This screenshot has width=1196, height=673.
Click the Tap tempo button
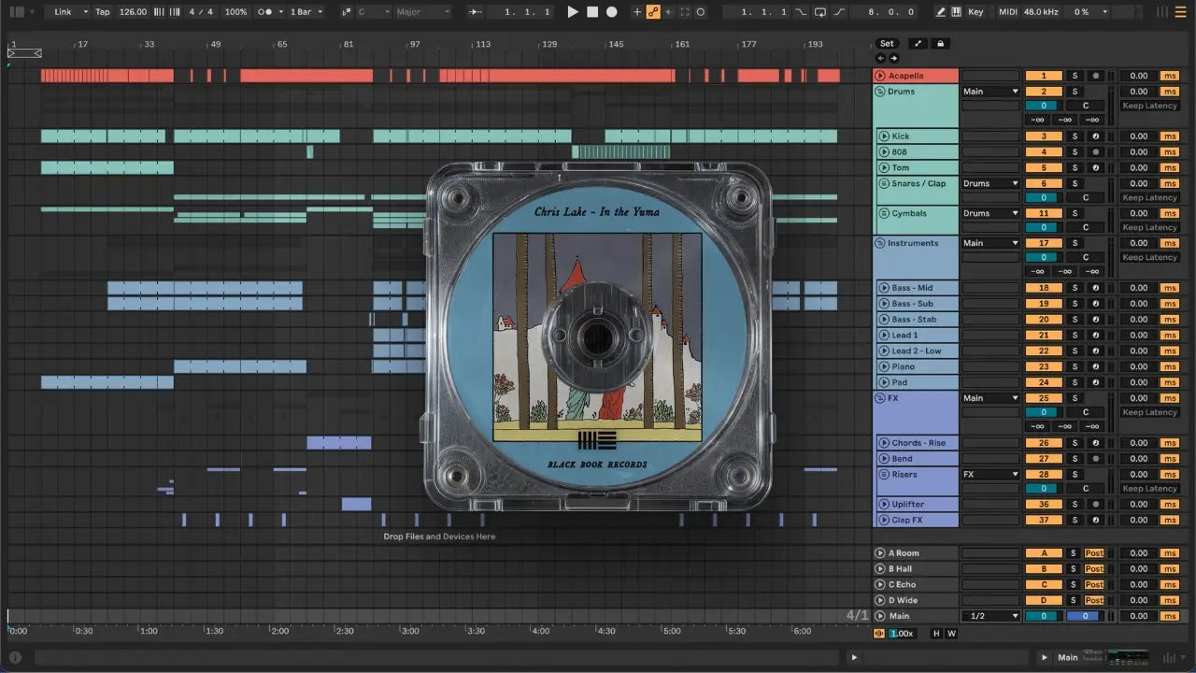(x=103, y=12)
